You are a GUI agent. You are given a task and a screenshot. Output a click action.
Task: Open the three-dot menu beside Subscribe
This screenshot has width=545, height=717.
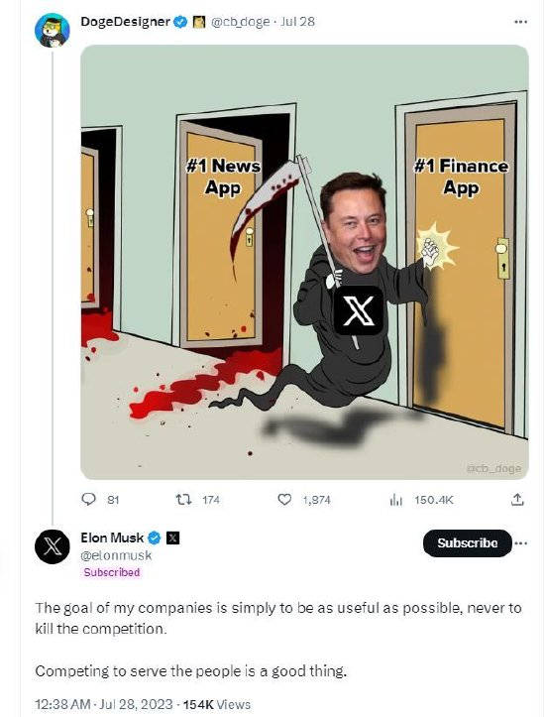(x=521, y=543)
